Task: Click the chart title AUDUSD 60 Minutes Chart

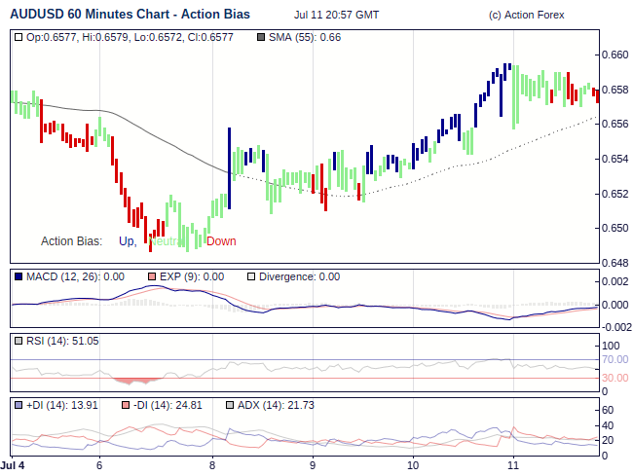Action: click(130, 15)
